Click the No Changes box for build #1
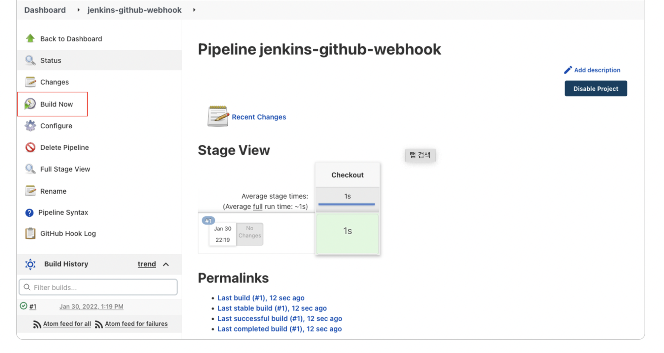664x353 pixels. [250, 234]
